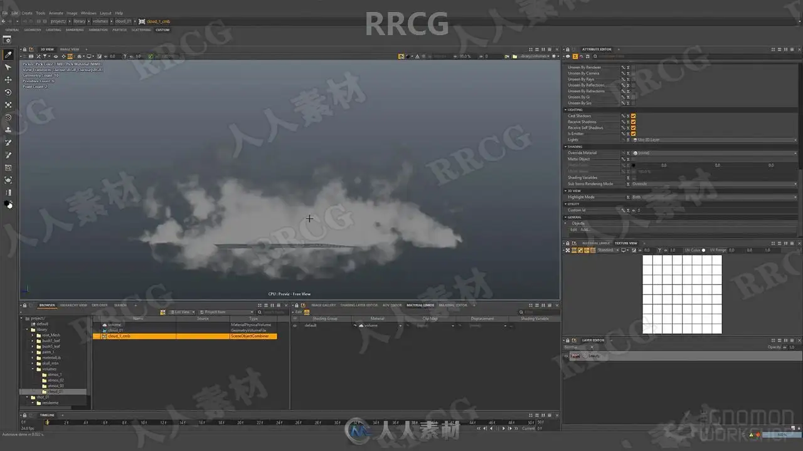Open the Project Item filter dropdown
The height and width of the screenshot is (451, 803).
tap(226, 312)
